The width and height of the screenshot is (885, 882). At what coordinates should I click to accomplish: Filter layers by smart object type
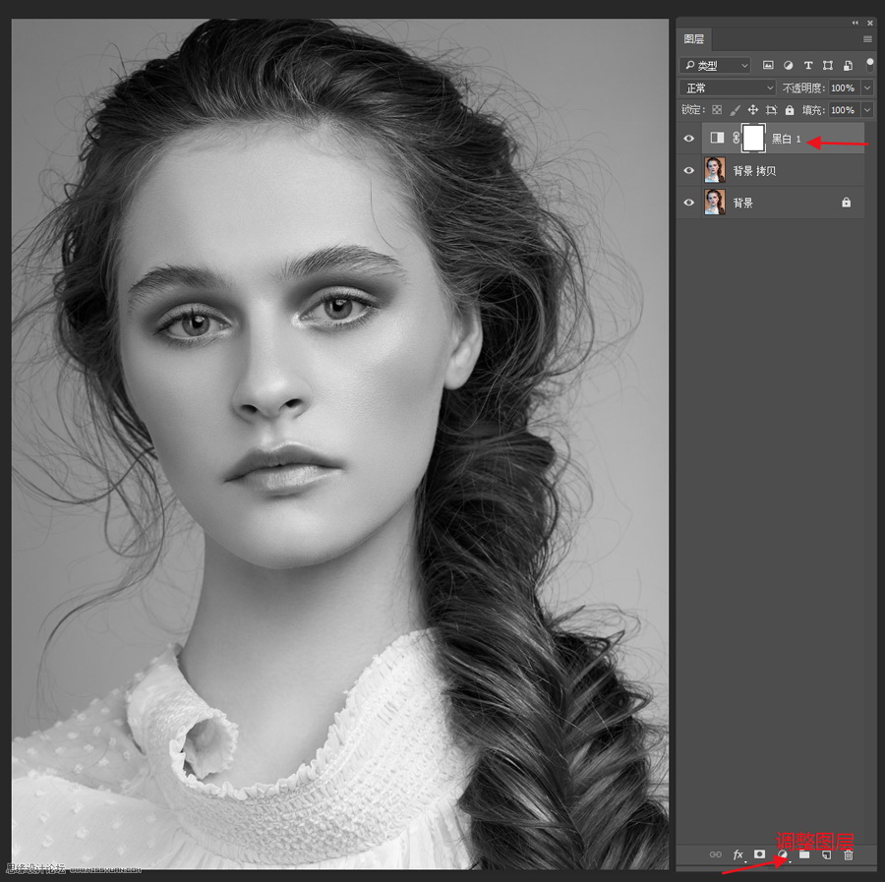click(x=848, y=66)
